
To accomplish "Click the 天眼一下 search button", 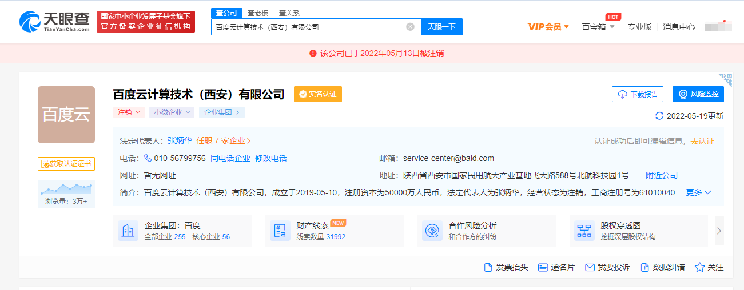I will point(442,27).
